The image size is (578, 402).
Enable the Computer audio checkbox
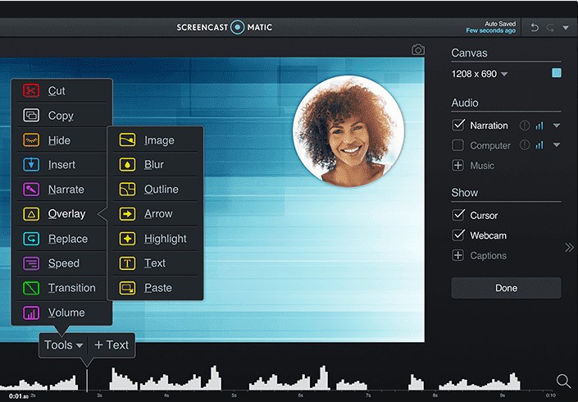click(457, 145)
